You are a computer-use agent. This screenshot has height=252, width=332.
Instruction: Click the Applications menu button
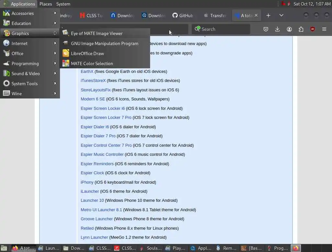click(19, 4)
